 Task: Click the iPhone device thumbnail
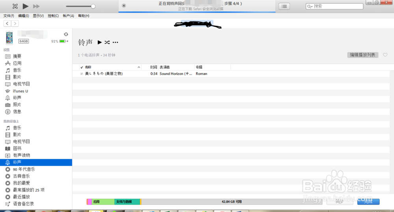pos(9,37)
